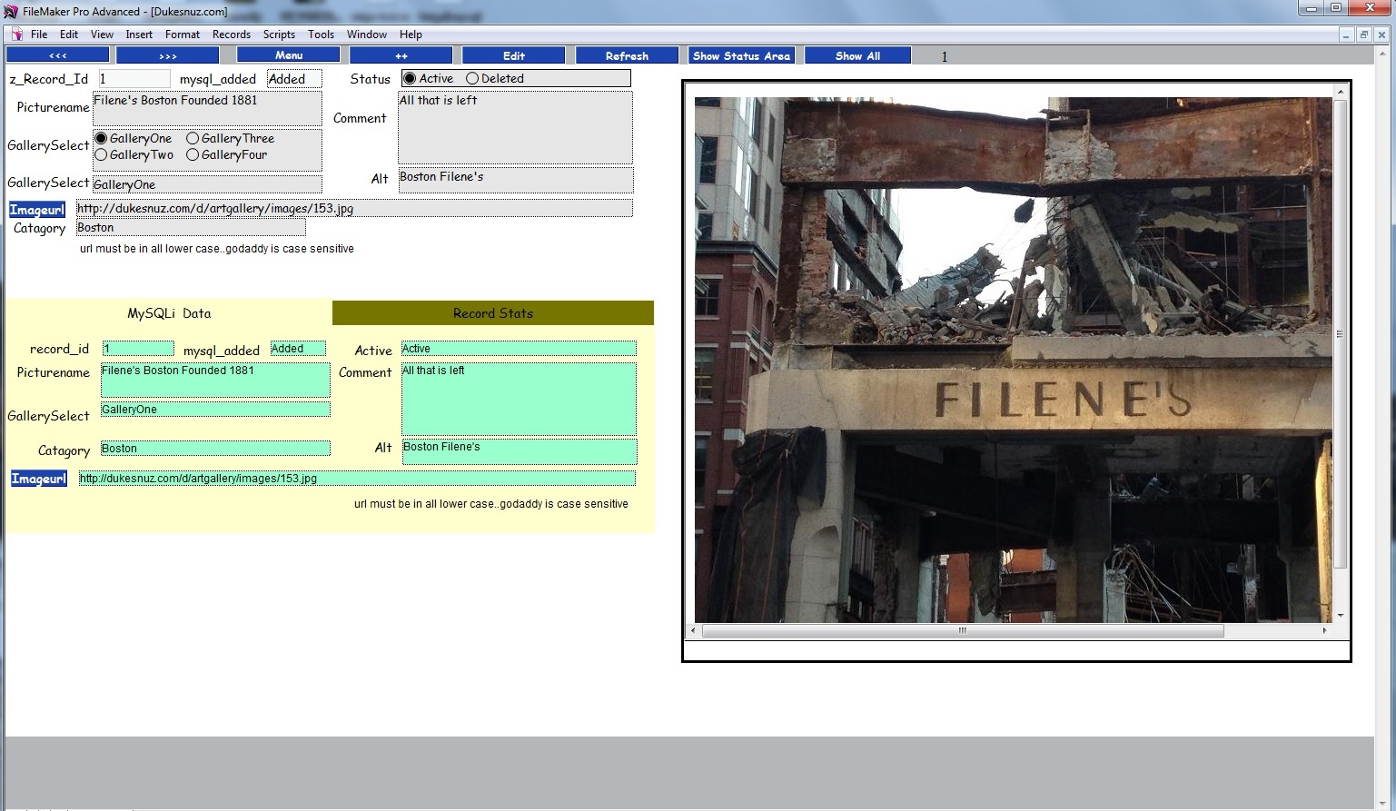Select the Deleted status radio button
The height and width of the screenshot is (811, 1396).
(x=472, y=79)
